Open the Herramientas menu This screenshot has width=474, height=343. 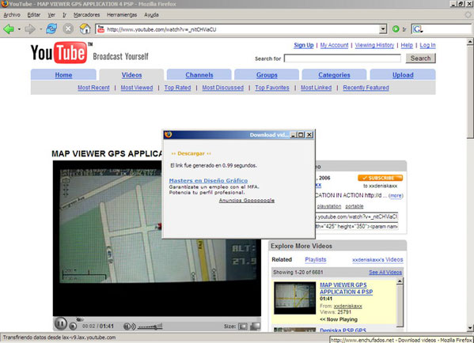point(122,15)
